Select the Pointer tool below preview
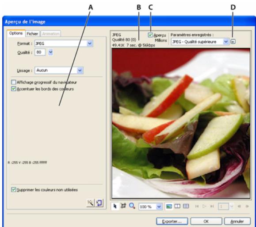This screenshot has width=256, height=227. pos(115,206)
